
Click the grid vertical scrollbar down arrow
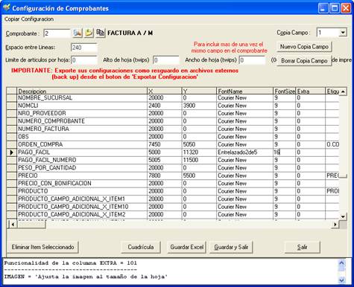pyautogui.click(x=343, y=216)
